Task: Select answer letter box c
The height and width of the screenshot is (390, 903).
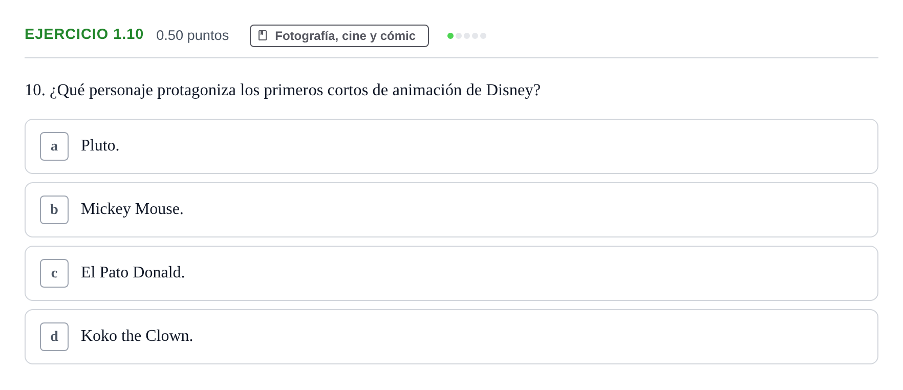Action: [54, 273]
